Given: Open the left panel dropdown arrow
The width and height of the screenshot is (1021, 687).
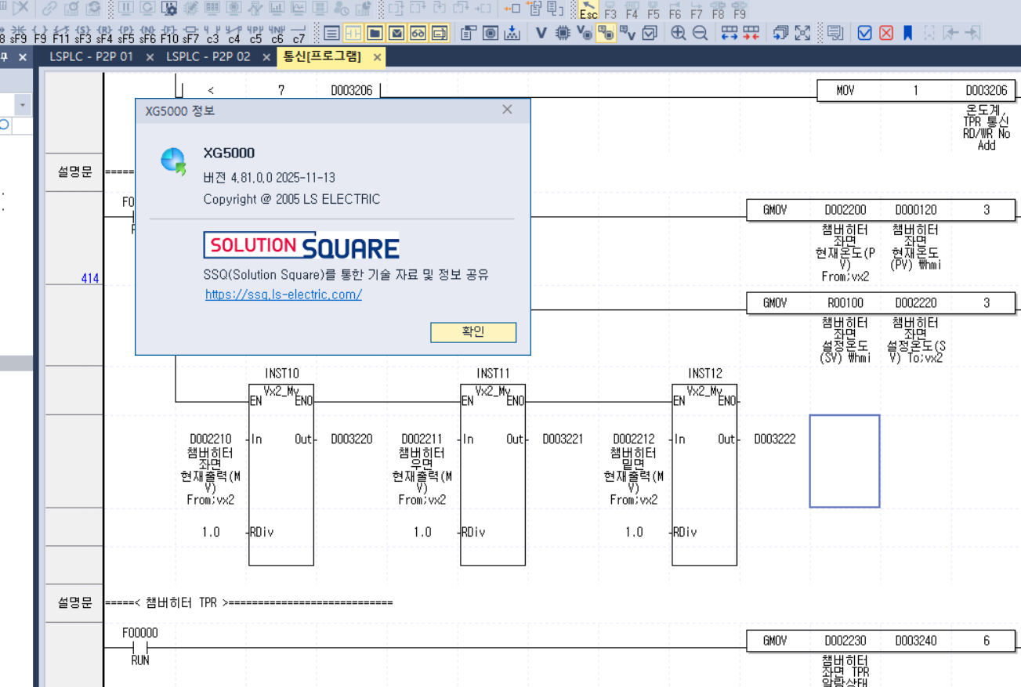Looking at the screenshot, I should point(23,104).
